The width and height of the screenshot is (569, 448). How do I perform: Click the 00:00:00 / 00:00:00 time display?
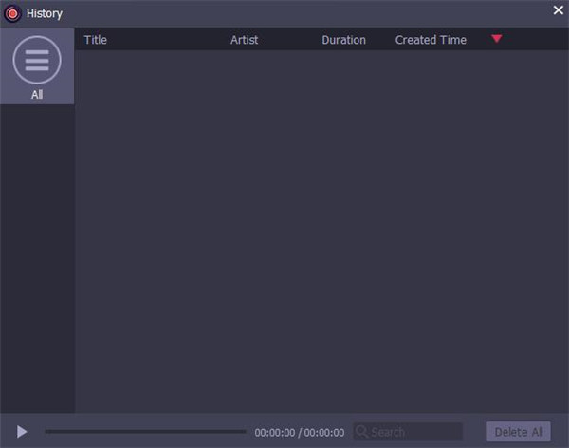(x=300, y=433)
